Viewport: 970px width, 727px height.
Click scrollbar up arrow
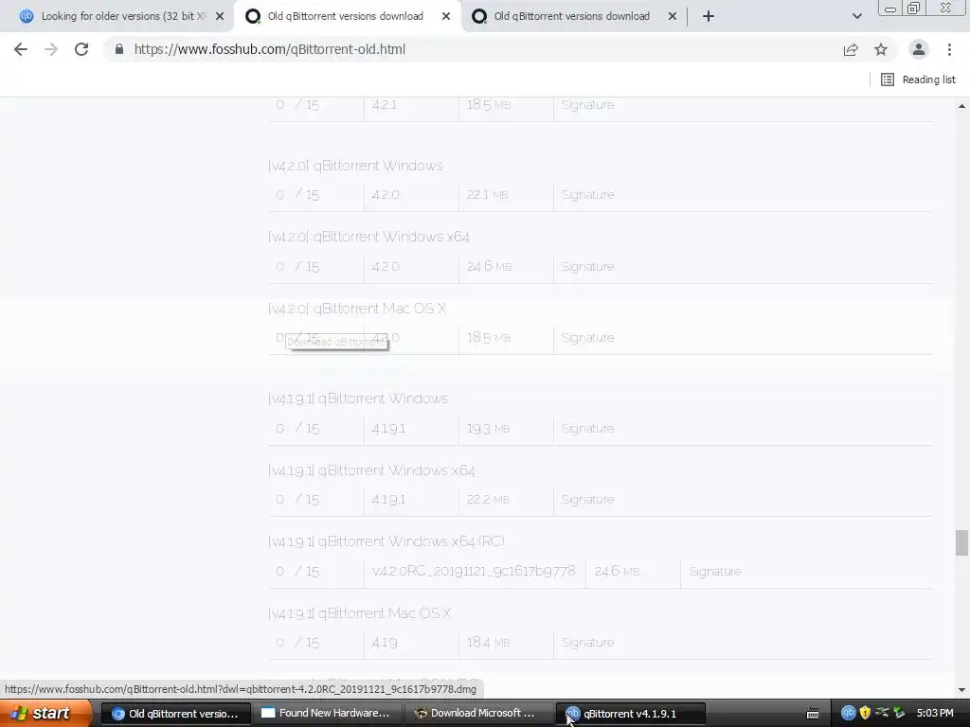pyautogui.click(x=961, y=106)
